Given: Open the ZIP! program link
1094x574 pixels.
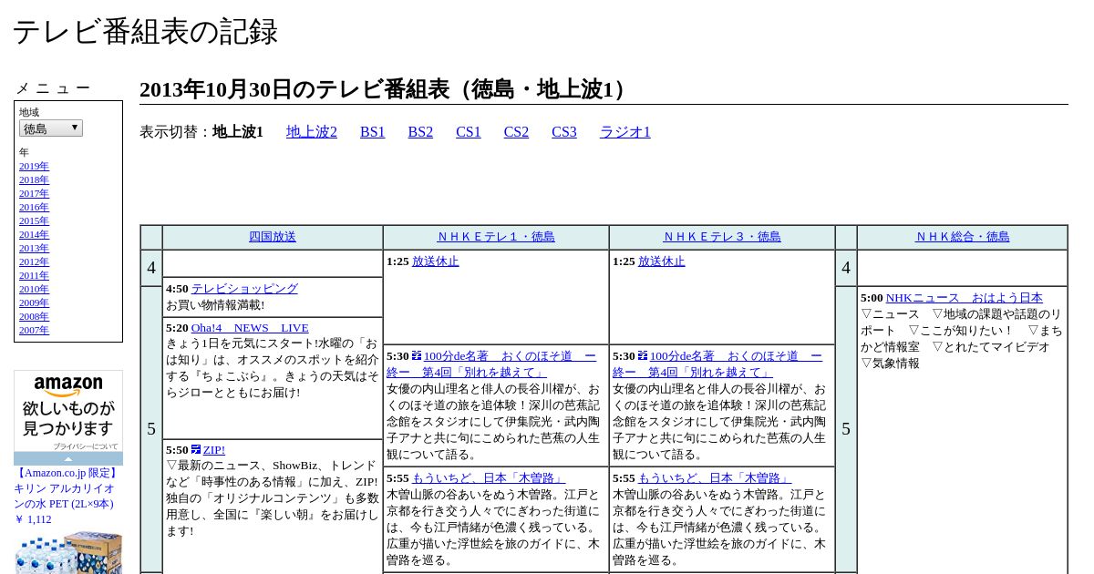Looking at the screenshot, I should tap(214, 449).
